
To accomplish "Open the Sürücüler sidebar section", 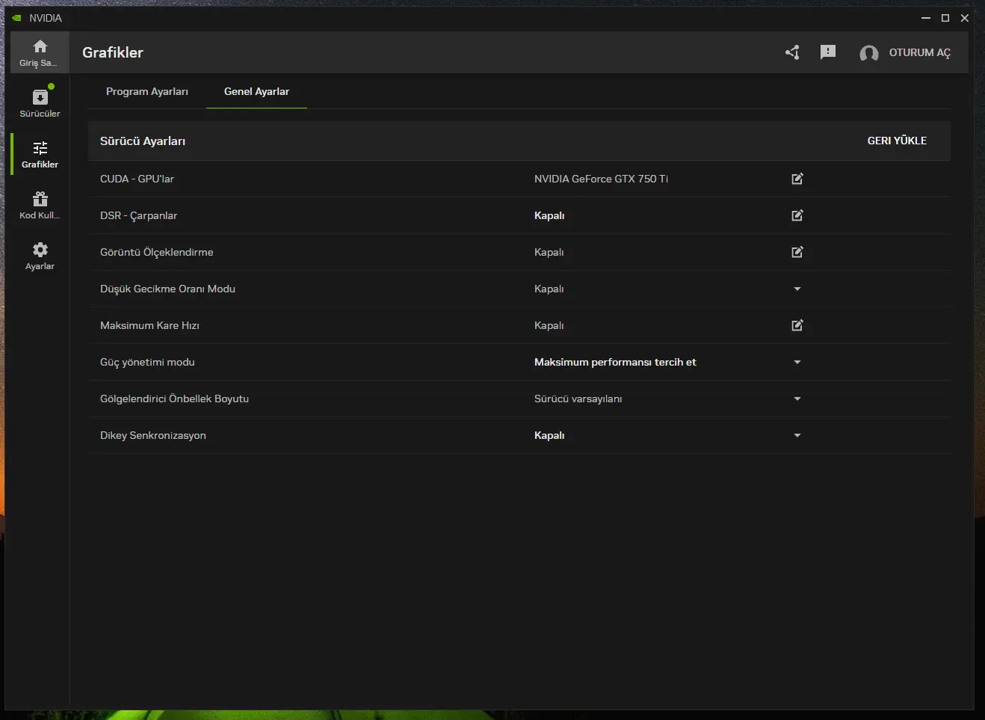I will click(40, 103).
